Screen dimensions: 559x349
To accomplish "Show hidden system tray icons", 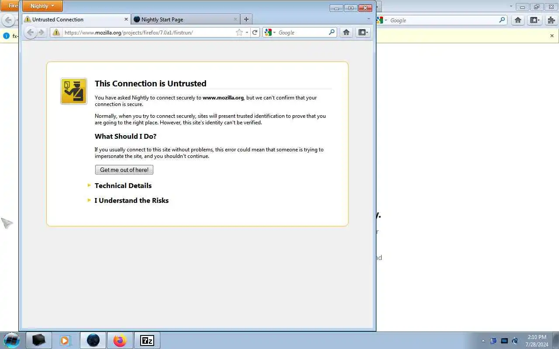I will (483, 341).
